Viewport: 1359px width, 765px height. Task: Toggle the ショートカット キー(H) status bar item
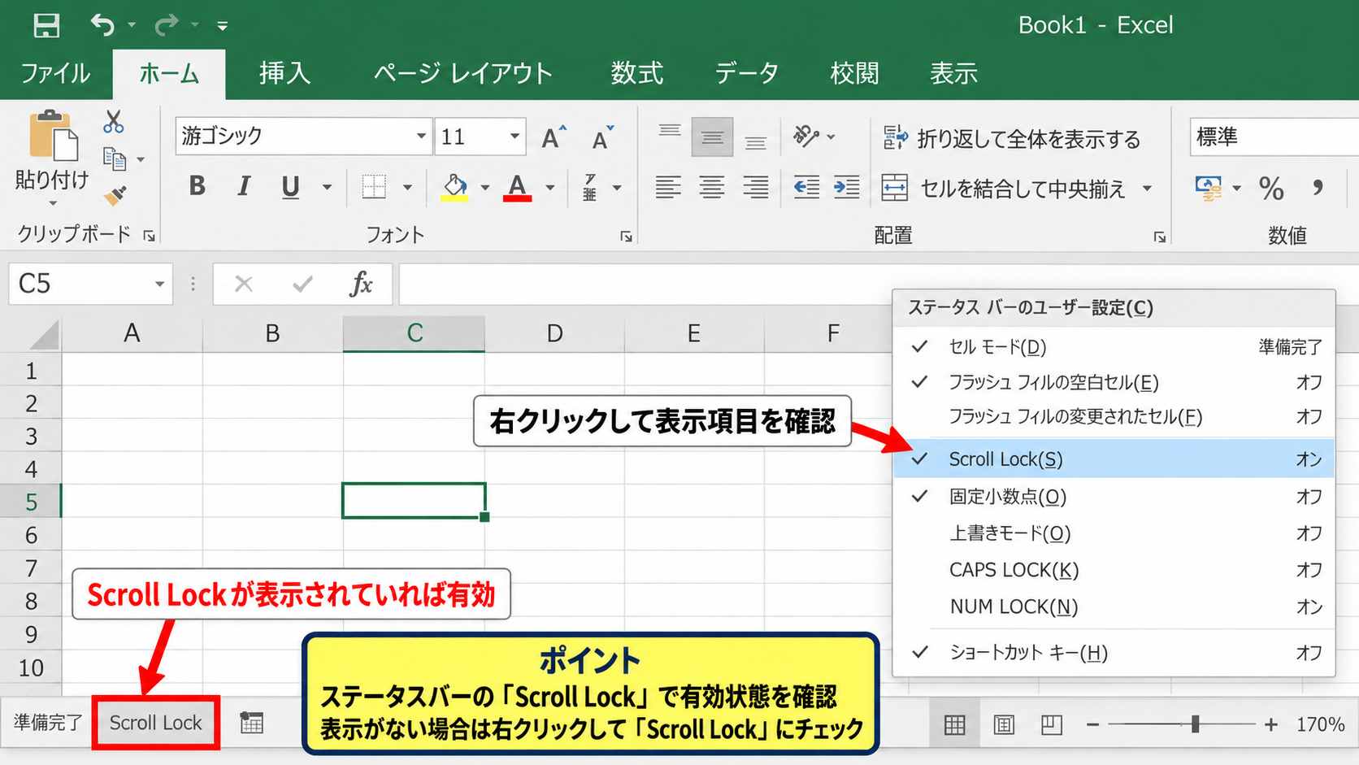pyautogui.click(x=1114, y=653)
